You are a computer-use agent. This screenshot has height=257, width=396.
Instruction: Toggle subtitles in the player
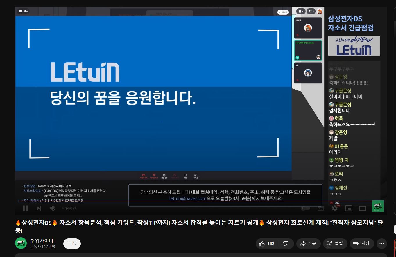pyautogui.click(x=321, y=208)
